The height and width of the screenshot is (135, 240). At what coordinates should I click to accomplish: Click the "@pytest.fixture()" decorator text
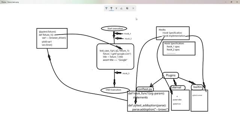click(x=48, y=31)
